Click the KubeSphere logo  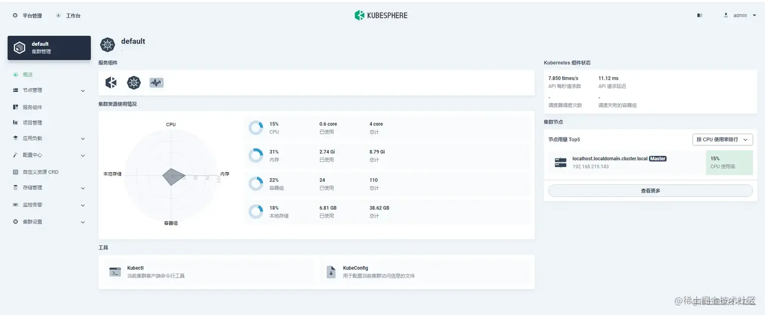[381, 15]
